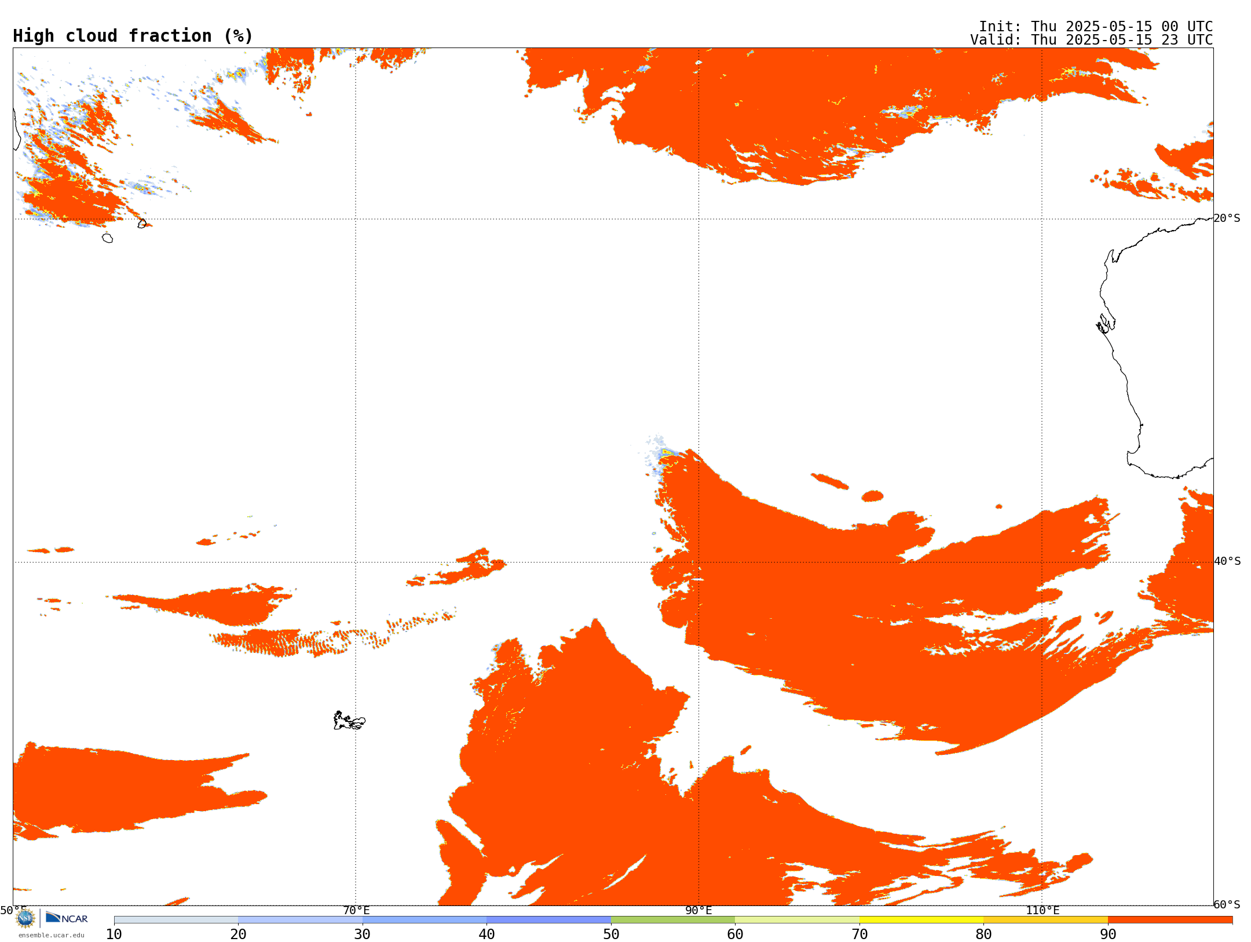Click the 20°S latitude label
Screen dimensions: 1251x942
click(x=1227, y=218)
